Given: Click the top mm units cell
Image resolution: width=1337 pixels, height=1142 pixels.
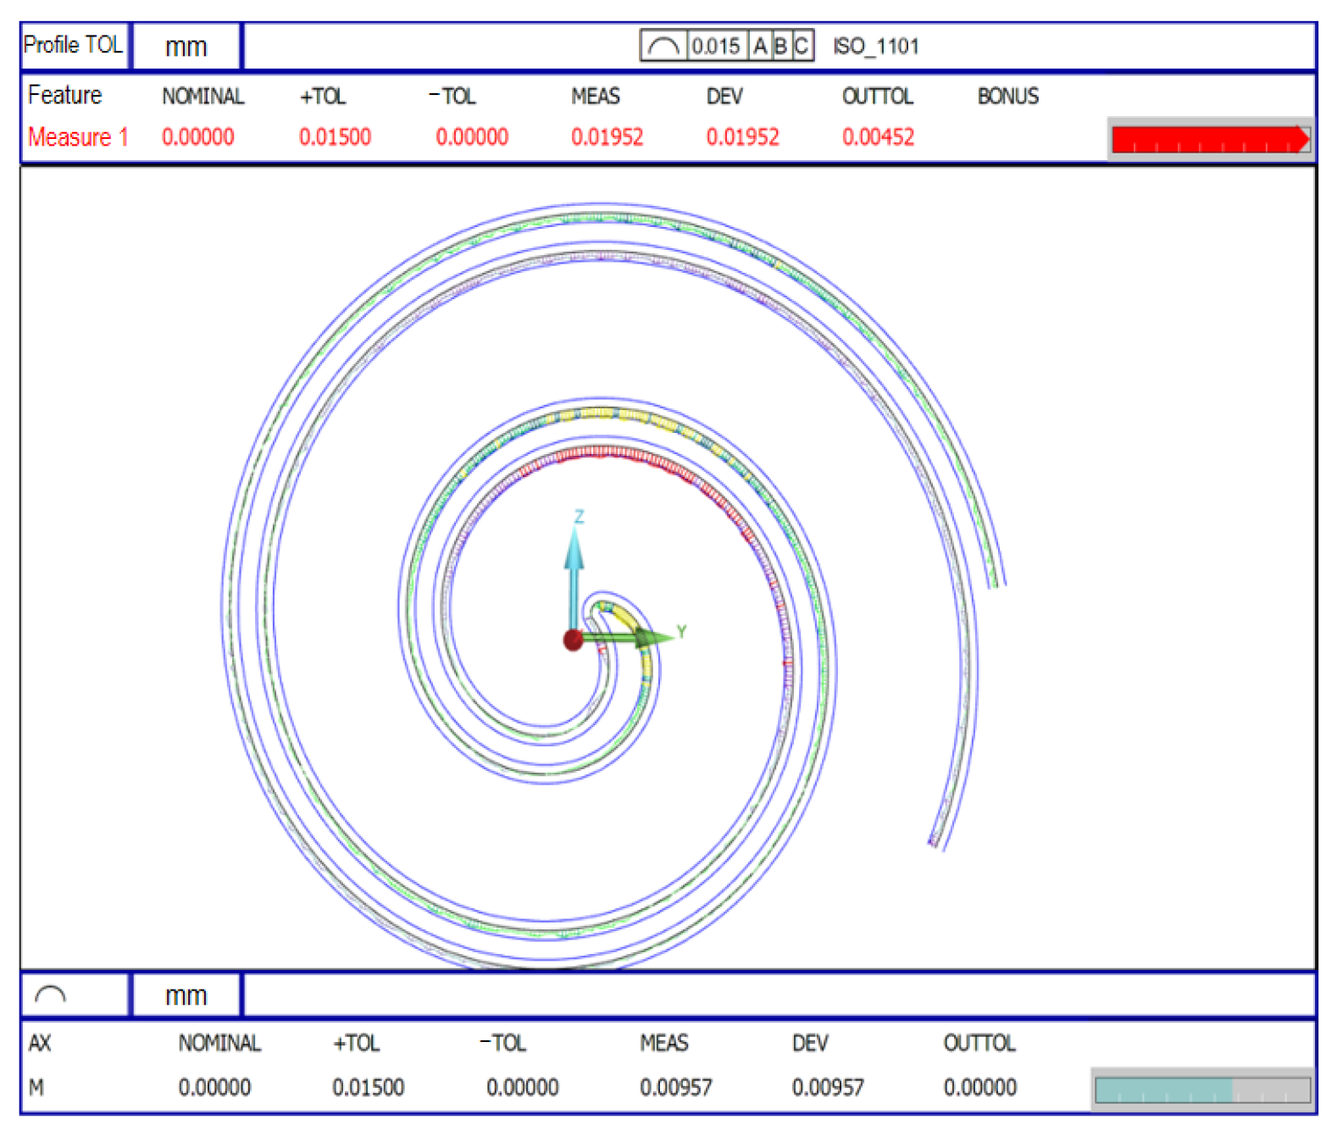Looking at the screenshot, I should [186, 47].
